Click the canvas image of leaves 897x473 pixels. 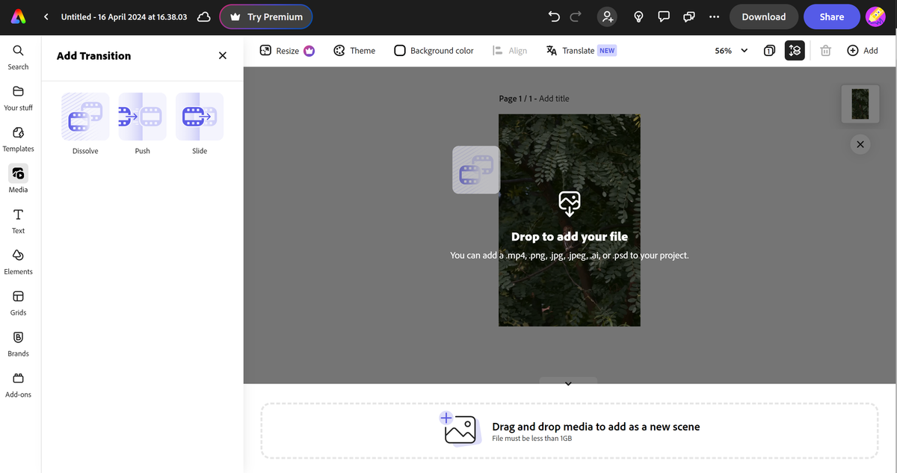[x=570, y=220]
